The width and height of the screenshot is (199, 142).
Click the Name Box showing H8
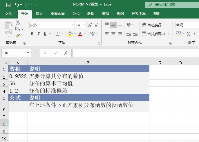[x=14, y=53]
